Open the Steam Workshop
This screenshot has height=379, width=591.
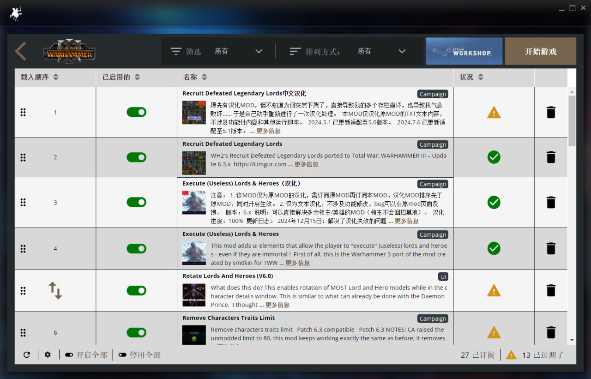[464, 51]
